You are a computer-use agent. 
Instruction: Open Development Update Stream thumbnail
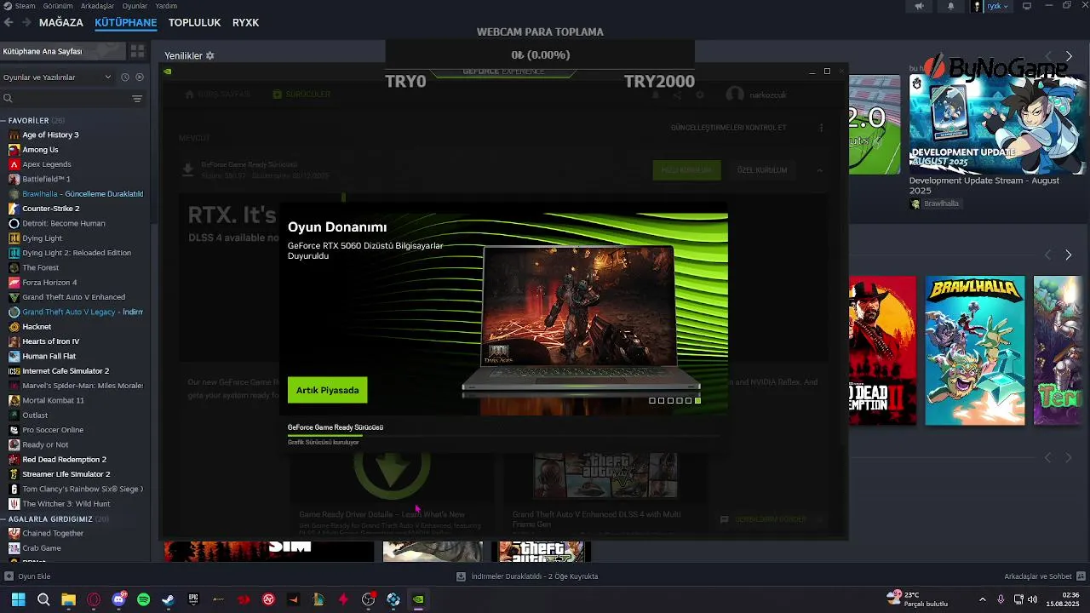(x=997, y=124)
